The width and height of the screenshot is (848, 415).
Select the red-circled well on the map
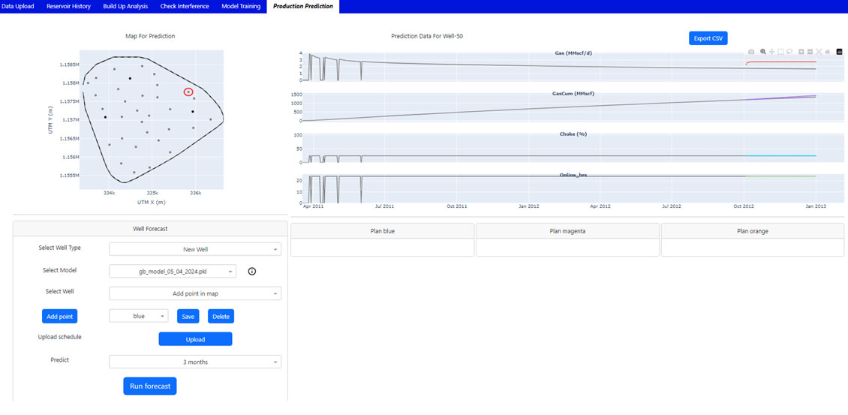pos(188,92)
